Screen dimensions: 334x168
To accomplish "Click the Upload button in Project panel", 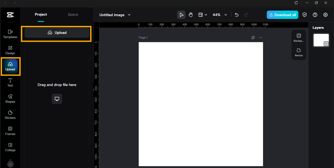I will click(57, 33).
